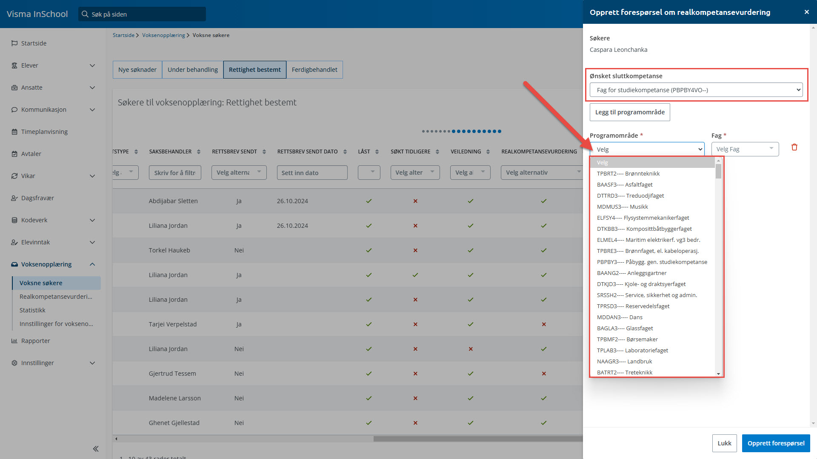Open Søkt tidligere filter dropdown

tap(415, 173)
